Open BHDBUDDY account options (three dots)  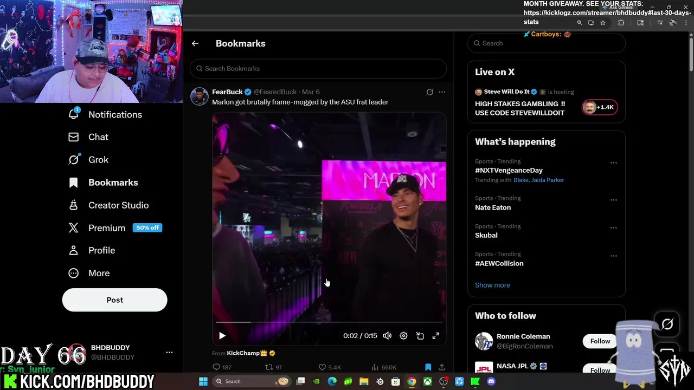point(169,352)
